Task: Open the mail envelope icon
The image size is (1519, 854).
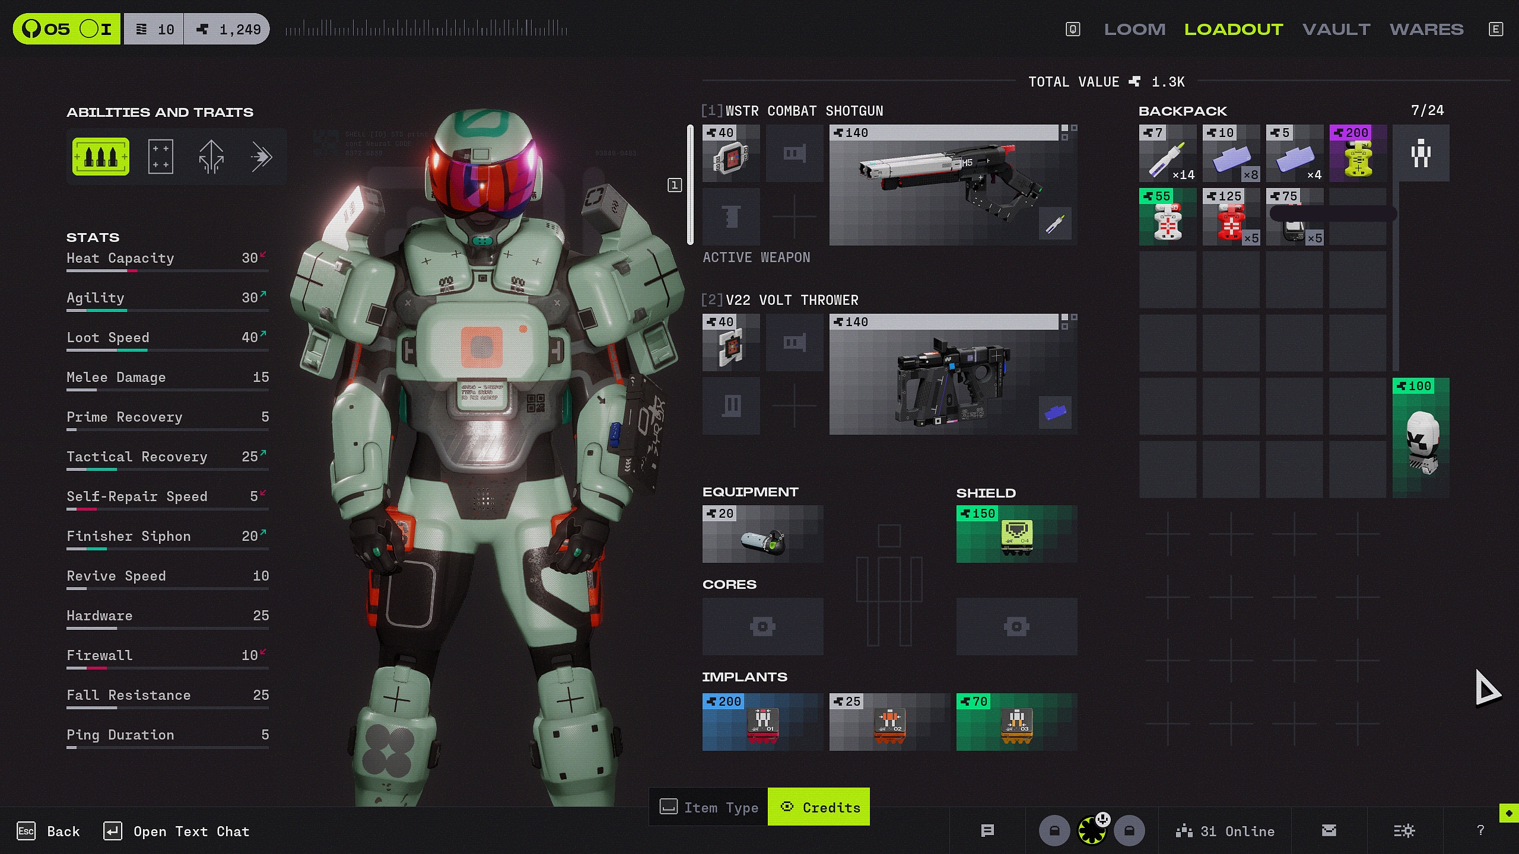Action: 1329,831
